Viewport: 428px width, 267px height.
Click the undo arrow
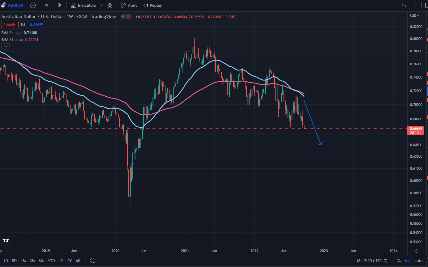(x=404, y=5)
